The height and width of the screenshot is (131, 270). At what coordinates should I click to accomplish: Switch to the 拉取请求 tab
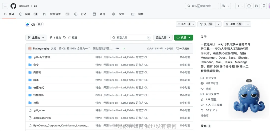[x=56, y=14]
